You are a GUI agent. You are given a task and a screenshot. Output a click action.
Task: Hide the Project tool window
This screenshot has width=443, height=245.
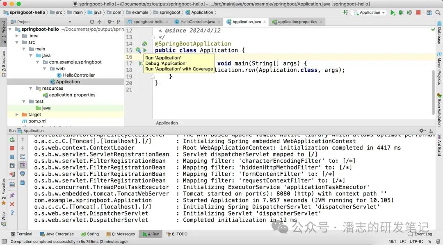[x=119, y=22]
